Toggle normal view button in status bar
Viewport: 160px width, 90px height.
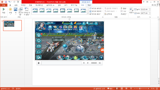coord(117,89)
